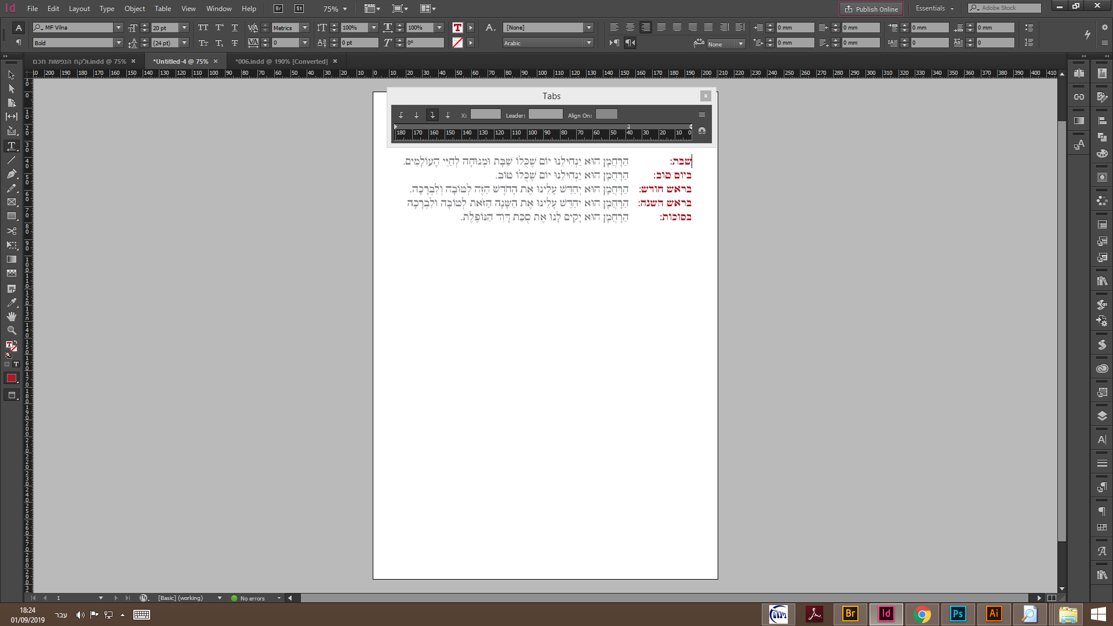The width and height of the screenshot is (1113, 626).
Task: Select the Pen tool
Action: tap(11, 174)
